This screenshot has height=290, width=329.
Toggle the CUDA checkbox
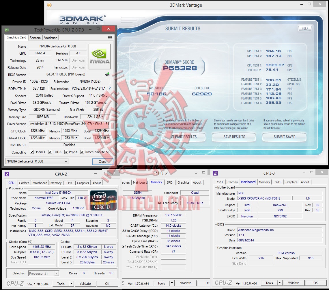click(50, 152)
